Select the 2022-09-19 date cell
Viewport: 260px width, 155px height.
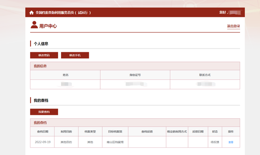[x=43, y=142]
